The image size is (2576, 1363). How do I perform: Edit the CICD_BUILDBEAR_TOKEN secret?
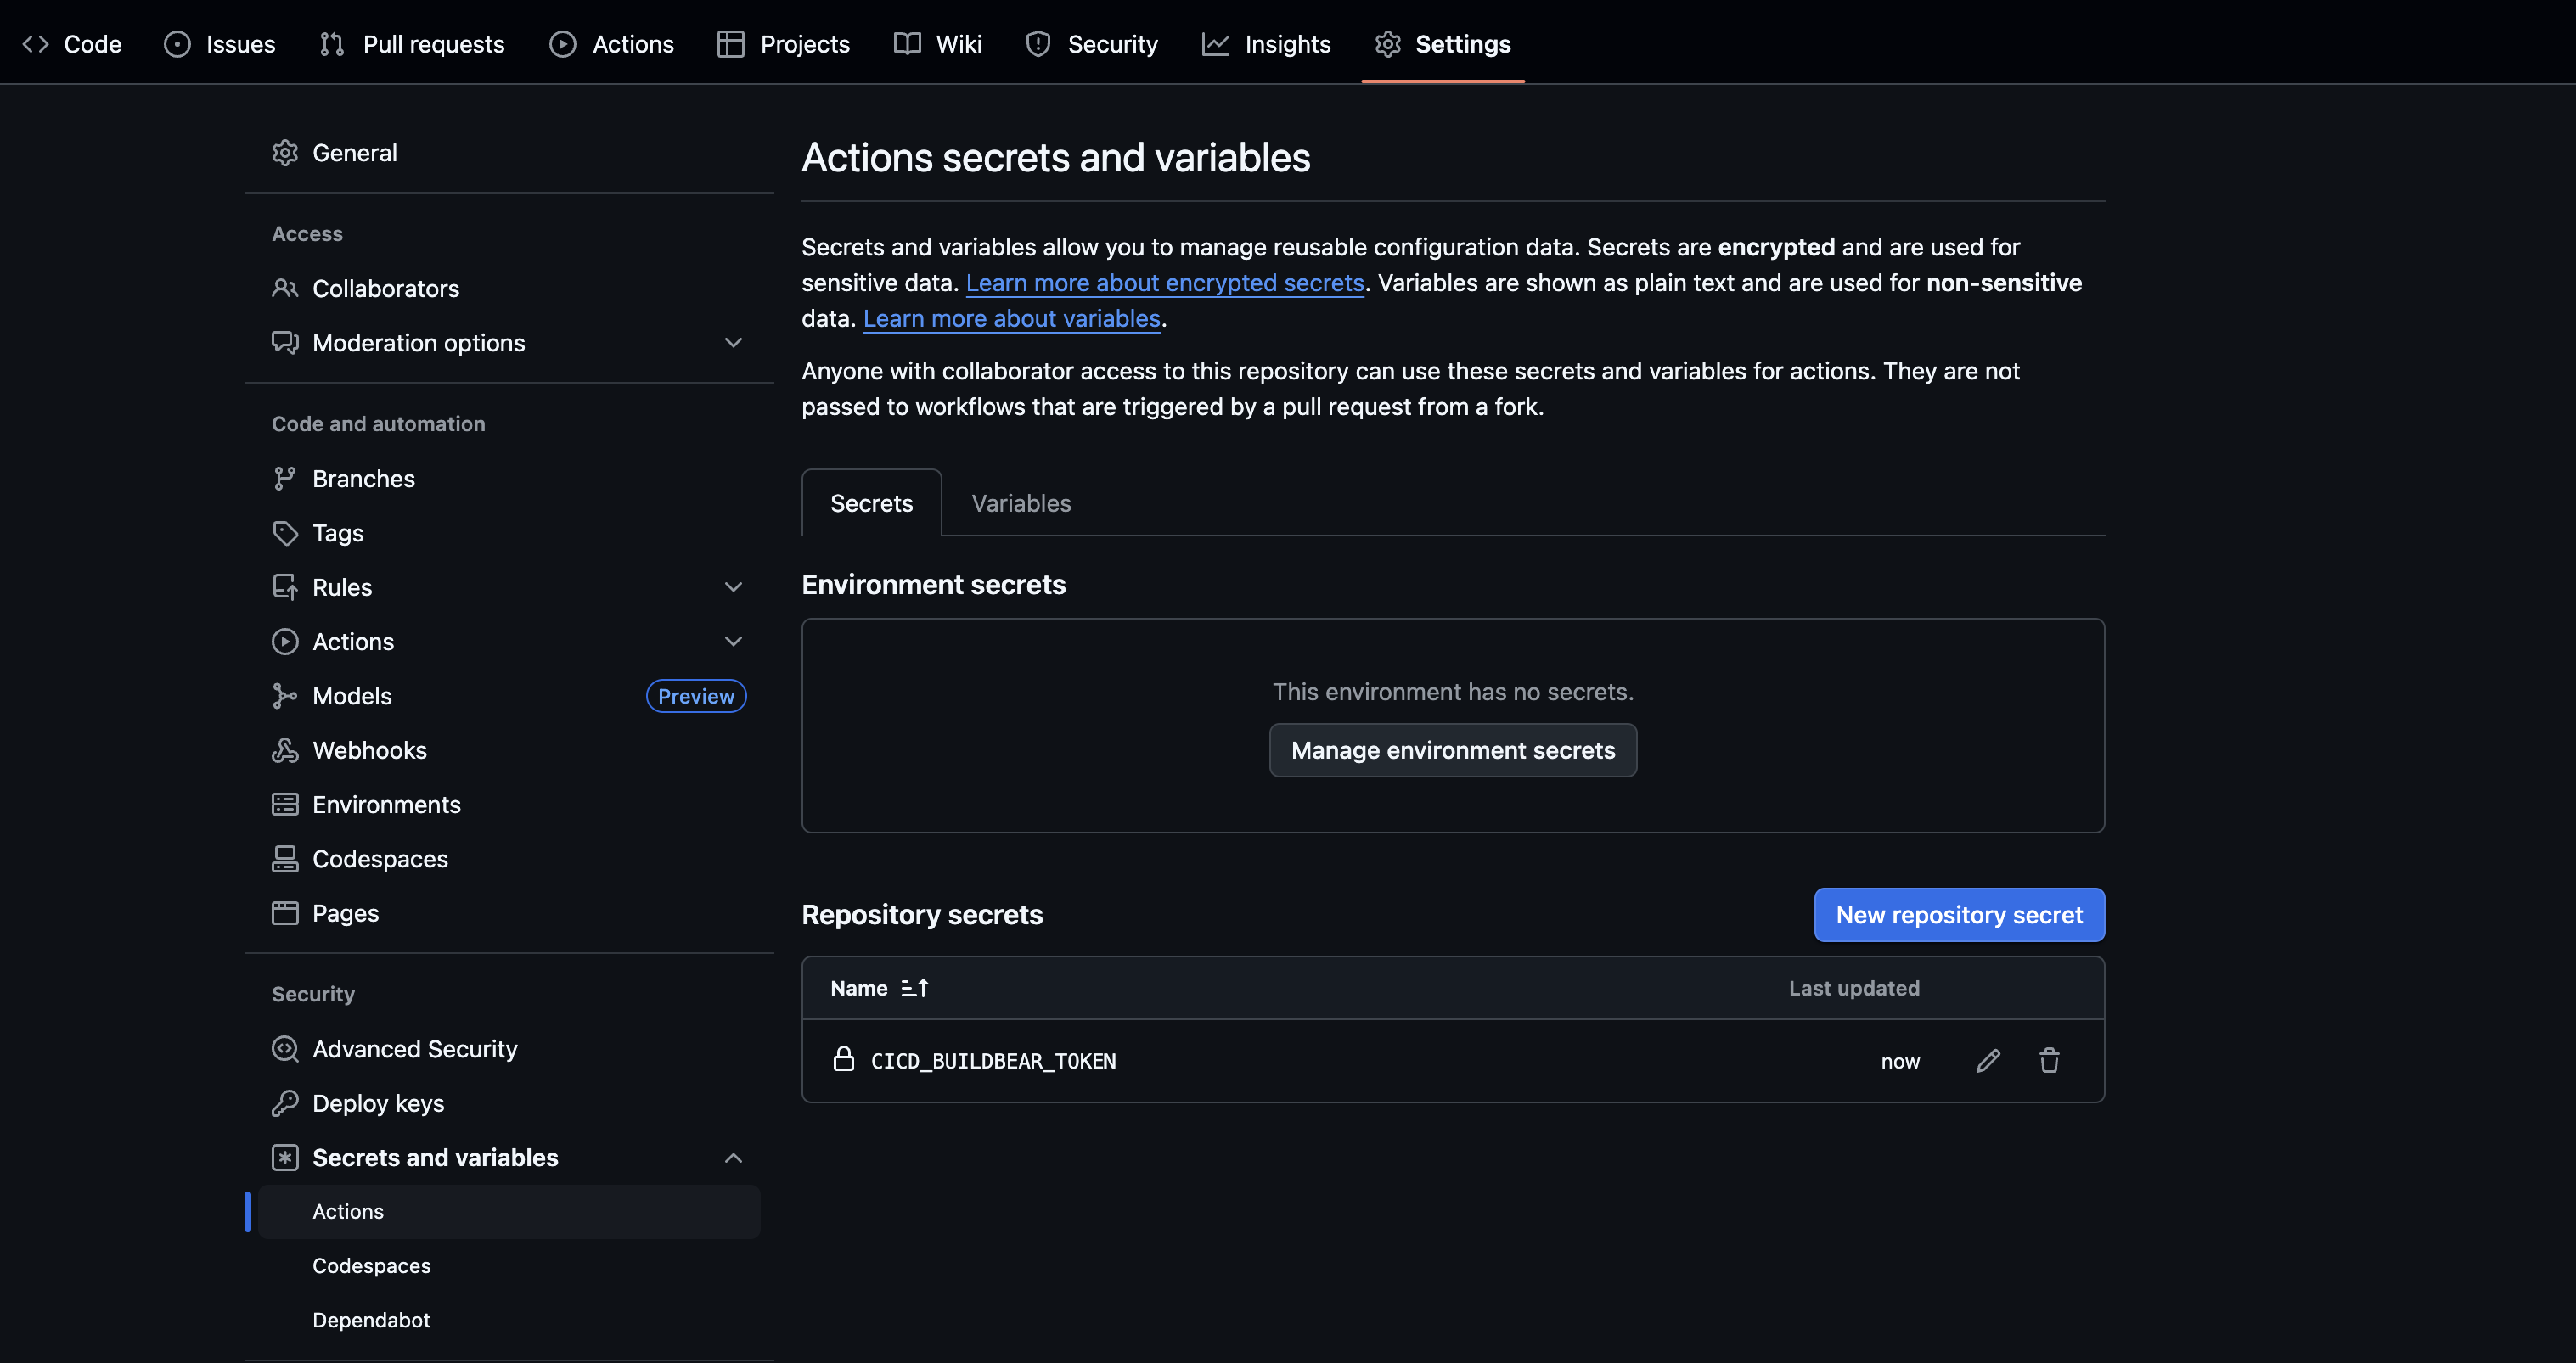point(1988,1060)
